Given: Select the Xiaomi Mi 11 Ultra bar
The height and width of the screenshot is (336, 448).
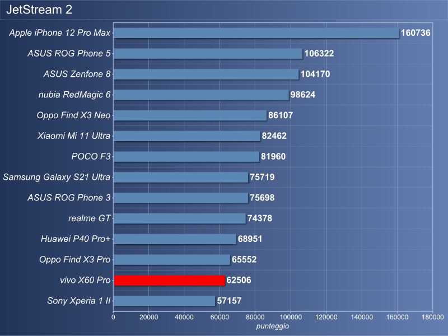Looking at the screenshot, I should pyautogui.click(x=187, y=136).
